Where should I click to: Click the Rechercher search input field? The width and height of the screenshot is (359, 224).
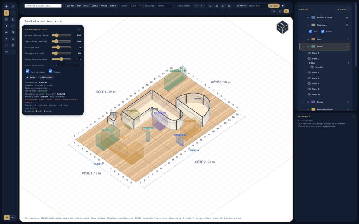pos(43,6)
